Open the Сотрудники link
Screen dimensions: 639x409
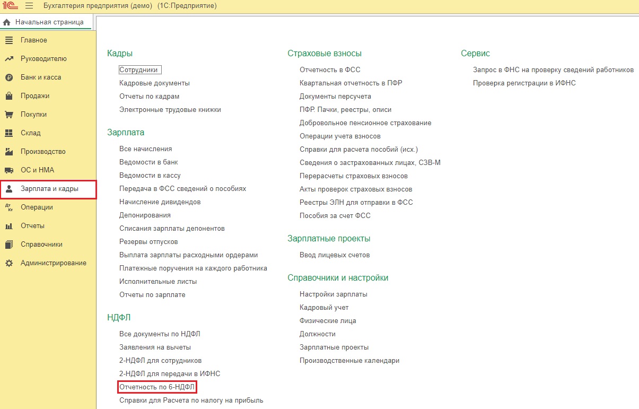click(140, 70)
